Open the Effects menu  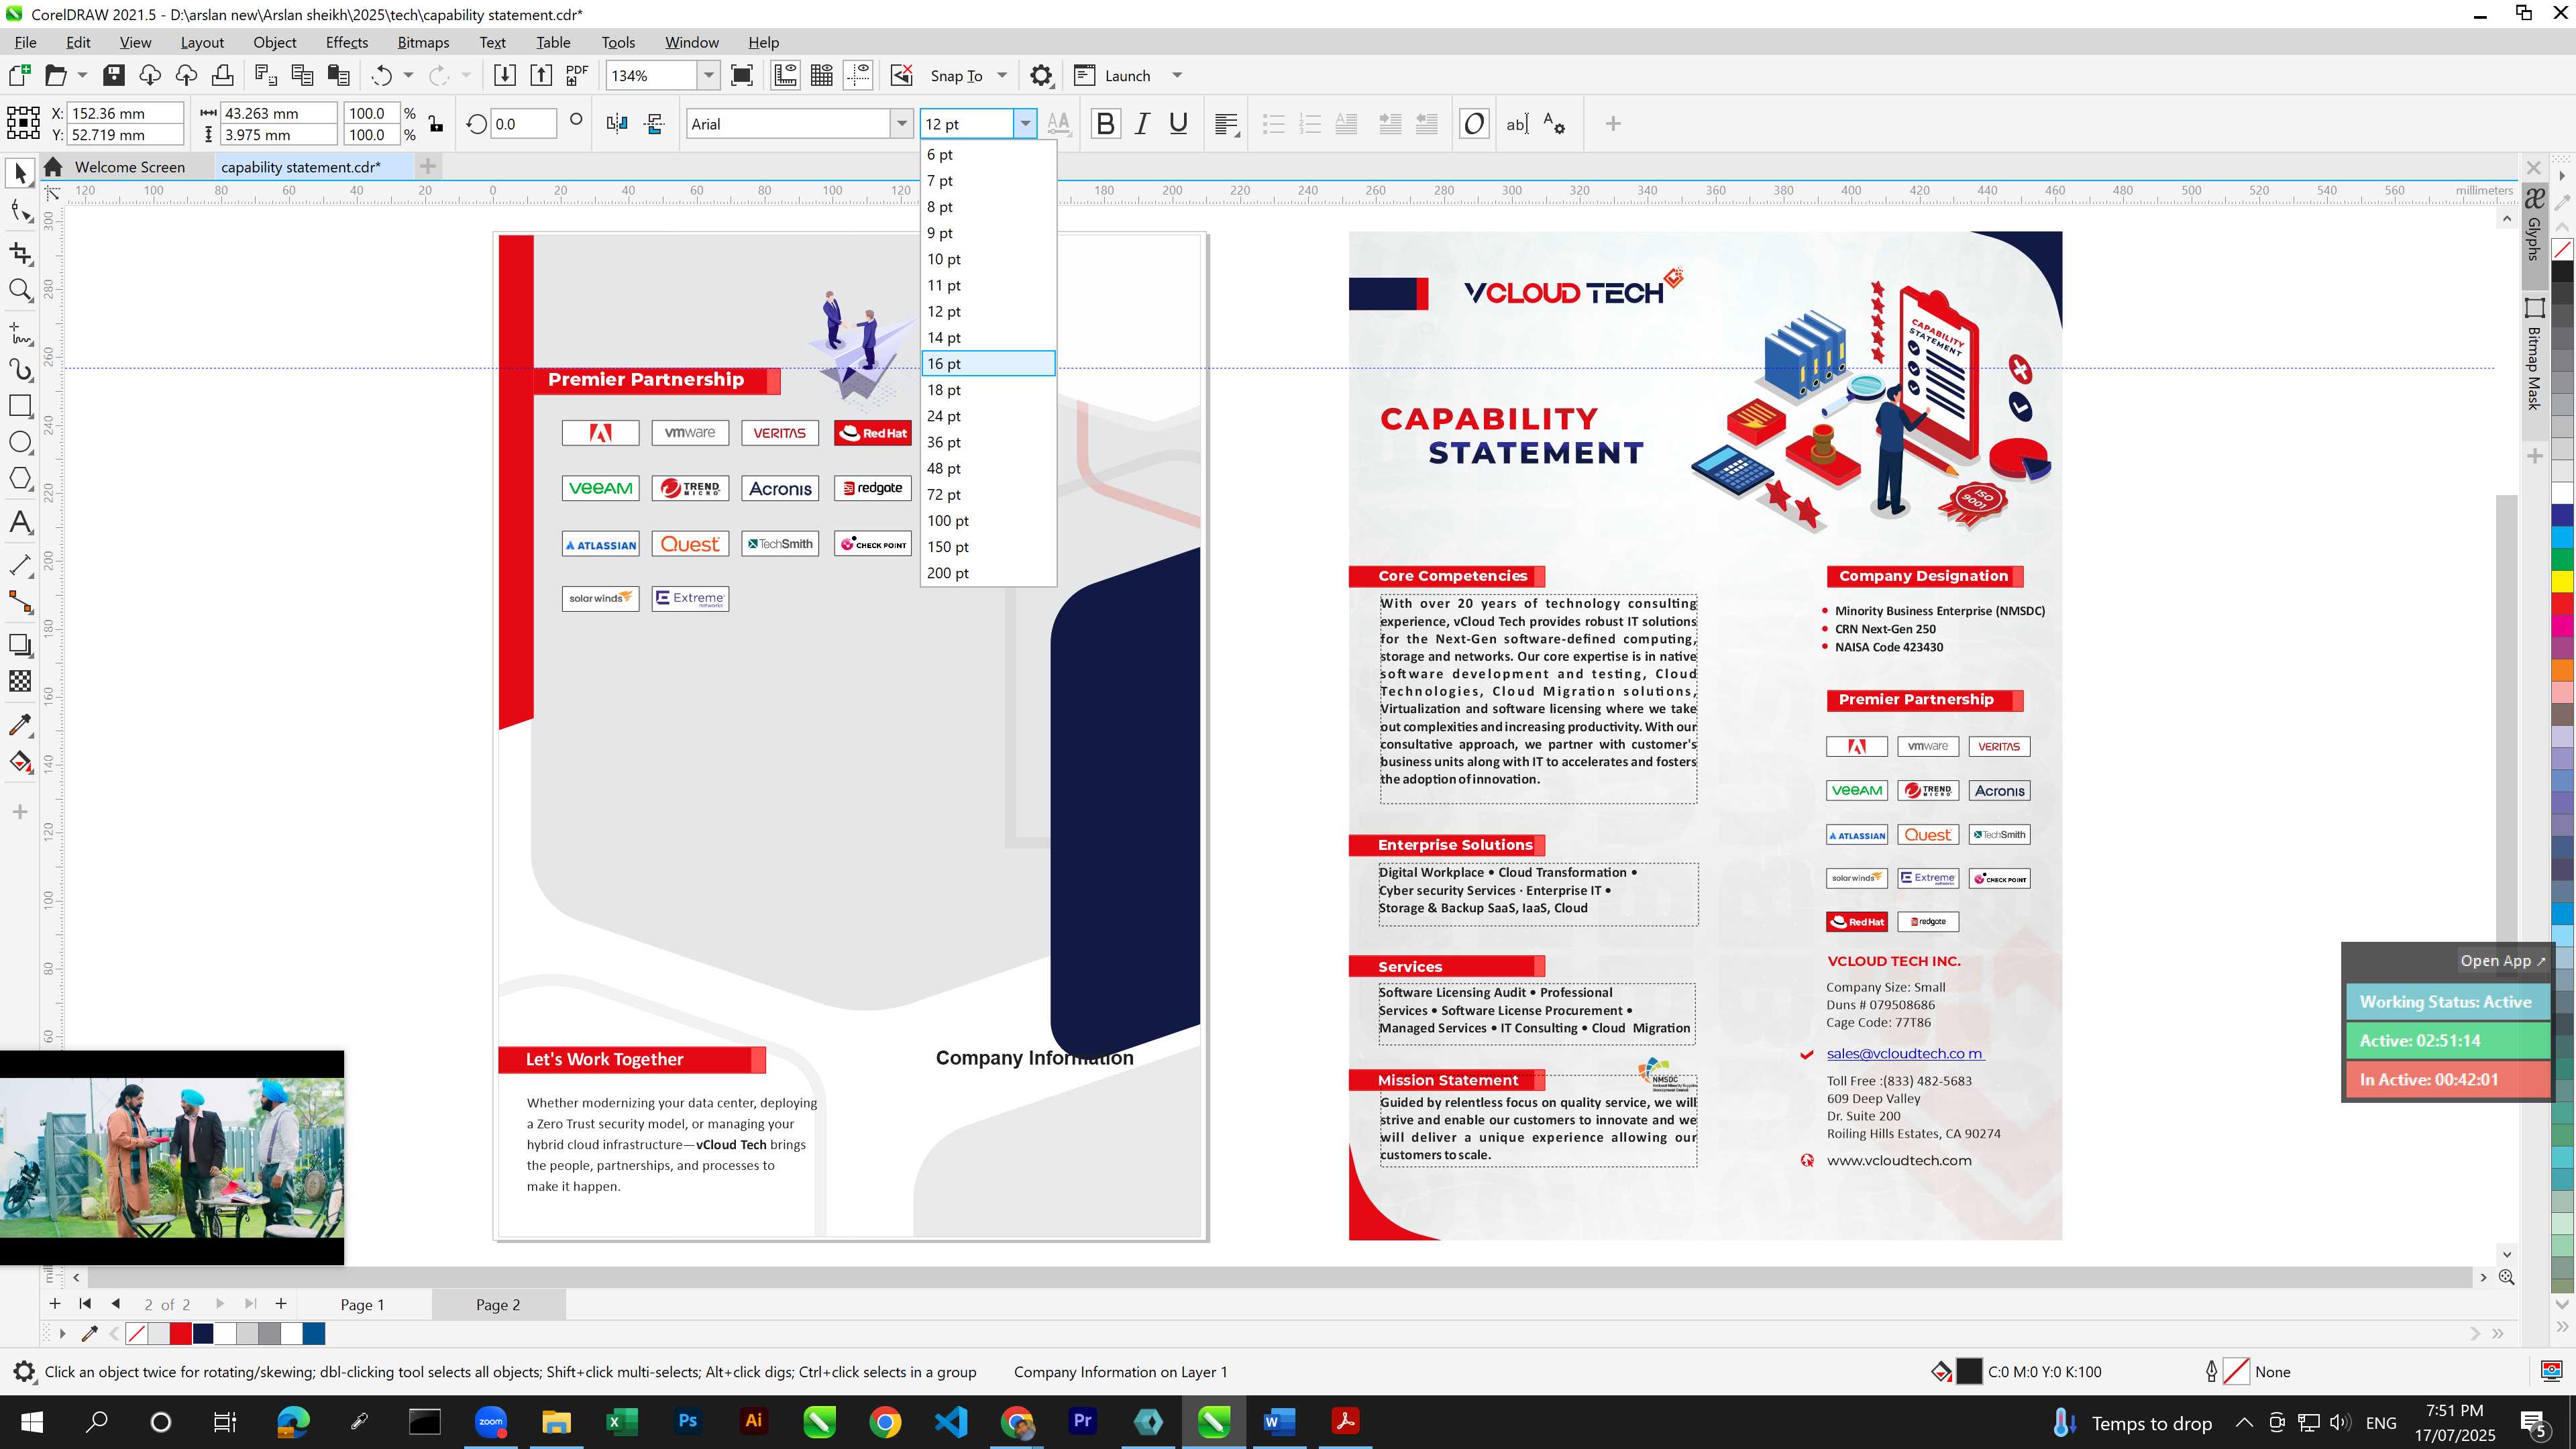pyautogui.click(x=346, y=42)
